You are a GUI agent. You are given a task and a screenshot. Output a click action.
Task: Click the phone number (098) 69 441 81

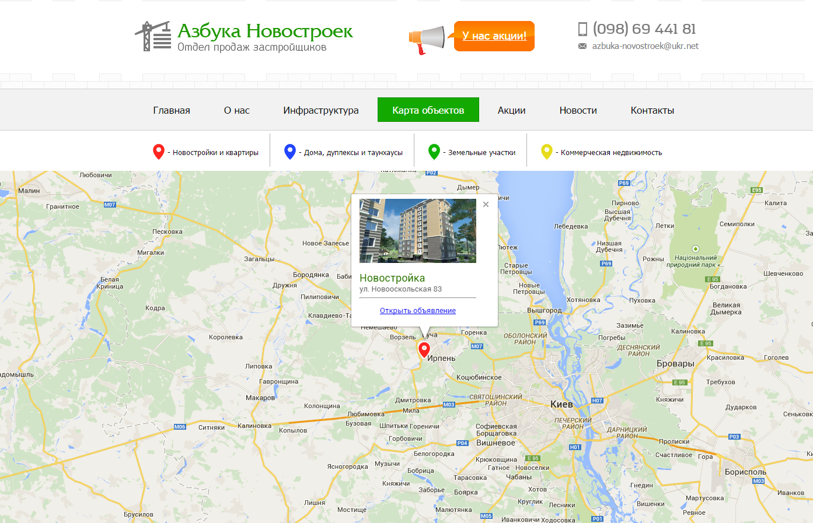coord(644,29)
